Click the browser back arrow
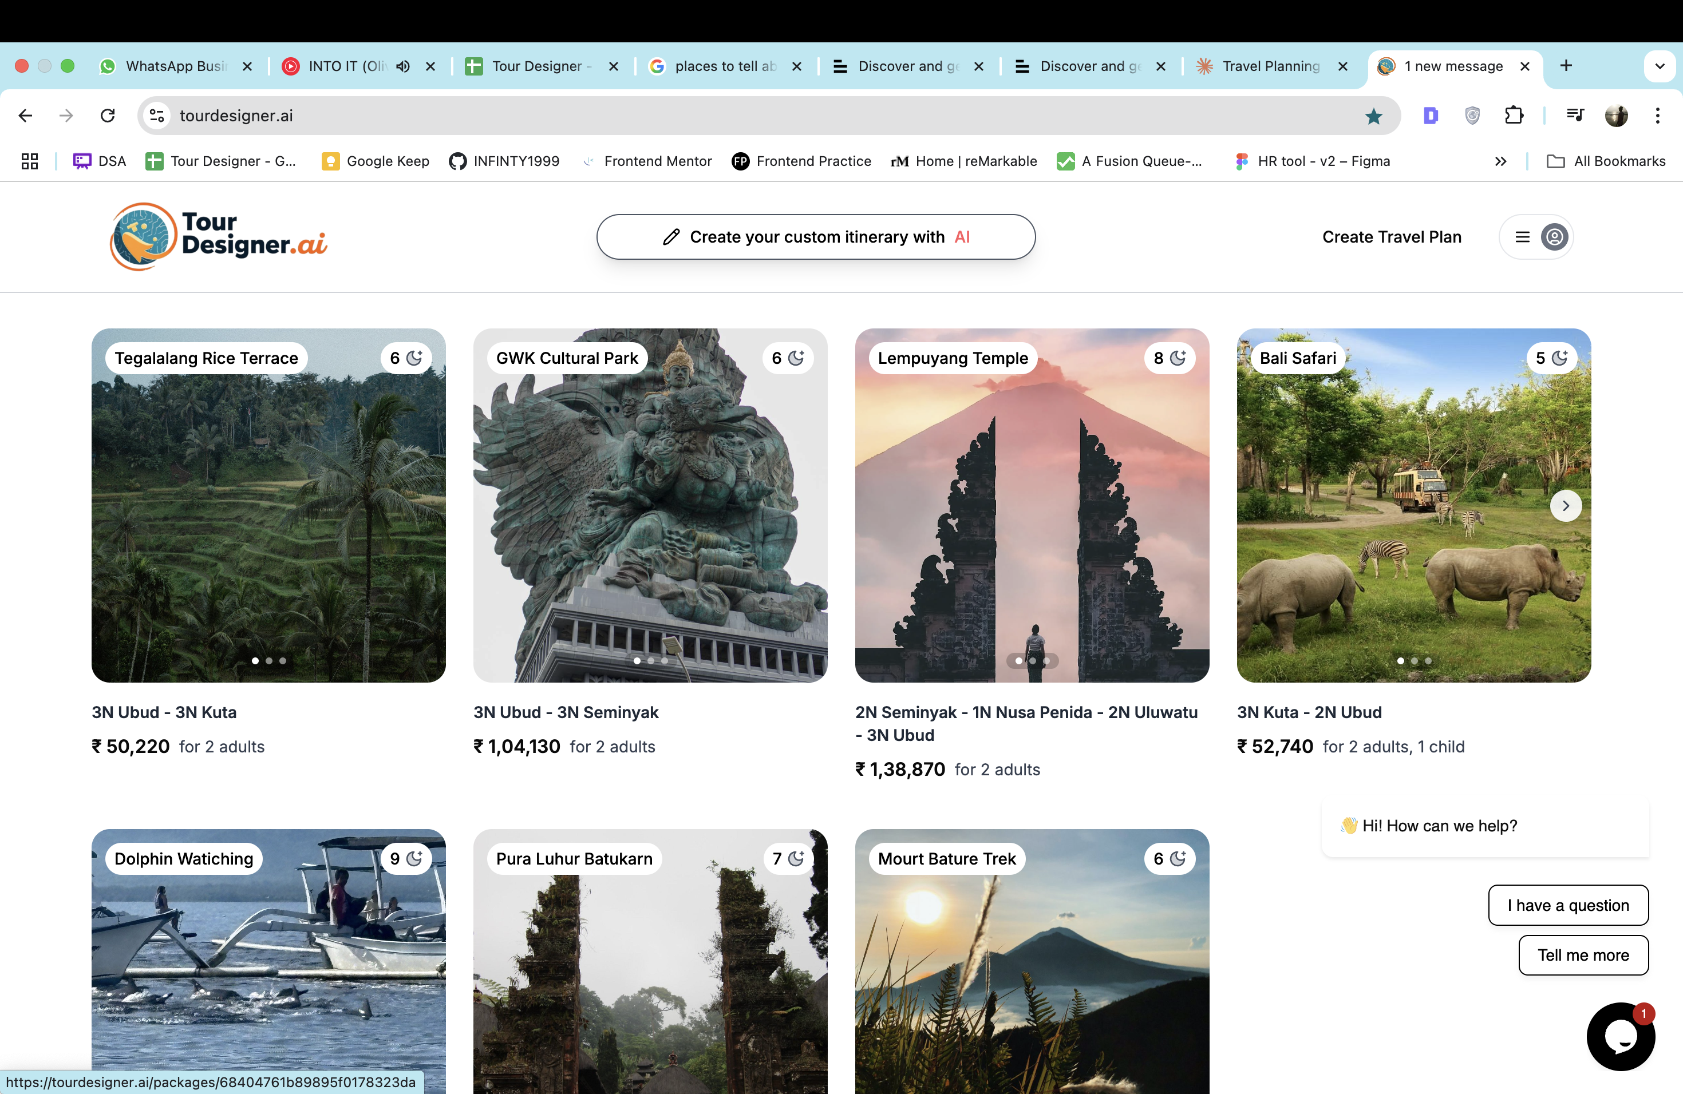 click(x=25, y=115)
